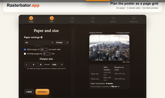165x98 pixels.
Task: Switch units to mm
Action: pyautogui.click(x=124, y=62)
